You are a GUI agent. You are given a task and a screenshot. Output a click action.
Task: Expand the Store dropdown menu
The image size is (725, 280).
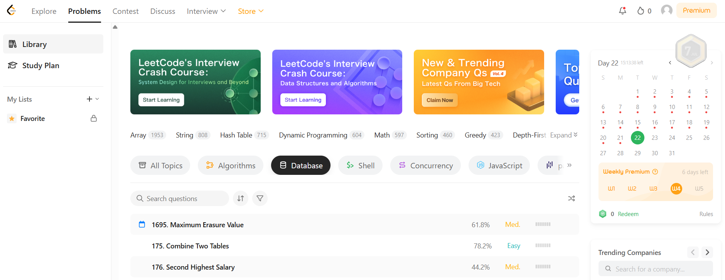(251, 11)
